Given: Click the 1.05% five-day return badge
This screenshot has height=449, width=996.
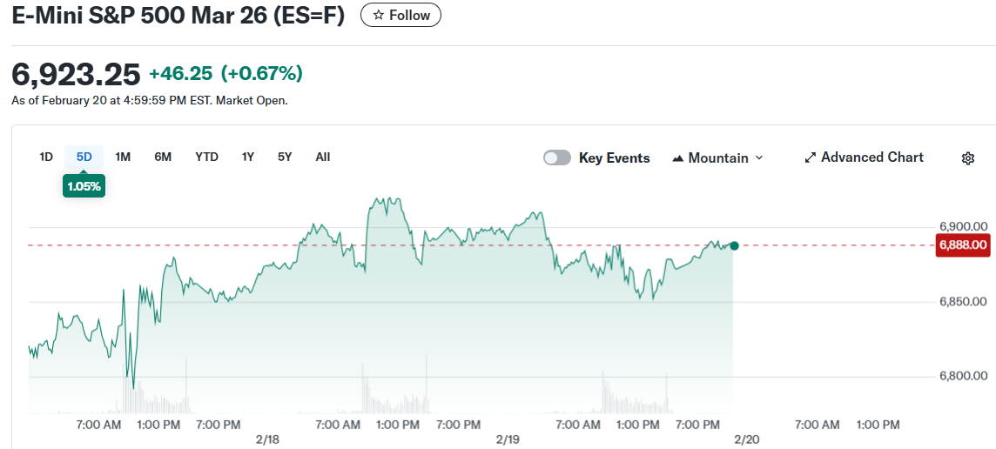Looking at the screenshot, I should pyautogui.click(x=84, y=186).
